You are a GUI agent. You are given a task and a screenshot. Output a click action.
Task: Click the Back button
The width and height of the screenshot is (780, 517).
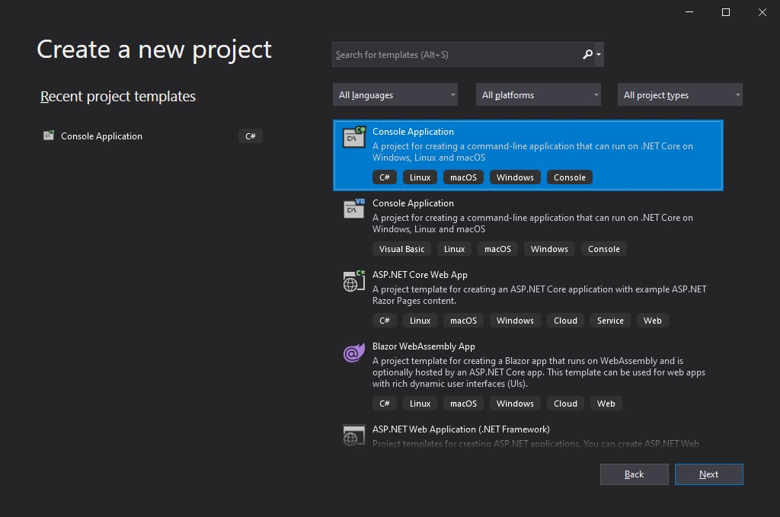(634, 474)
